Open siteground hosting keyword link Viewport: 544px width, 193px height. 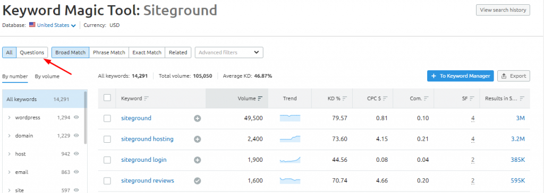click(x=147, y=139)
